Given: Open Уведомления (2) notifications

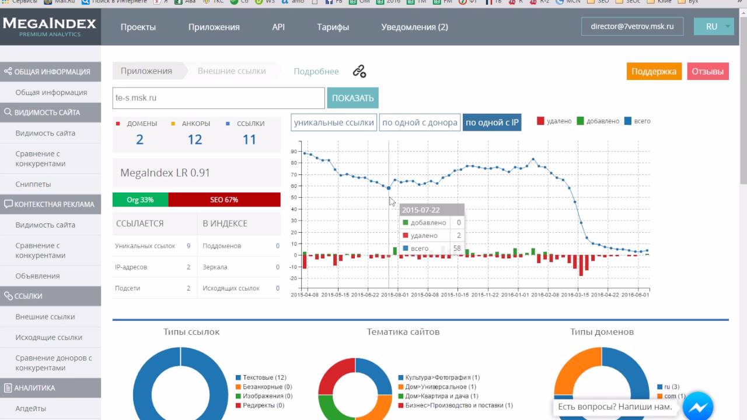Looking at the screenshot, I should pos(415,27).
